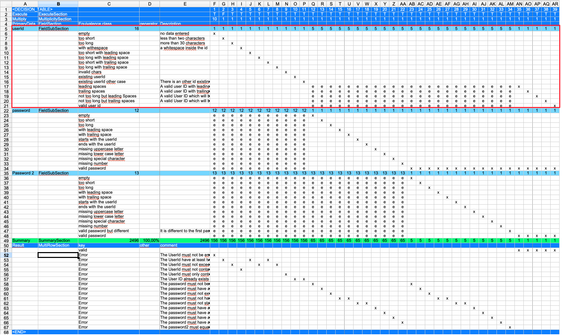The image size is (562, 336).
Task: Select row 5 header
Action: point(6,29)
